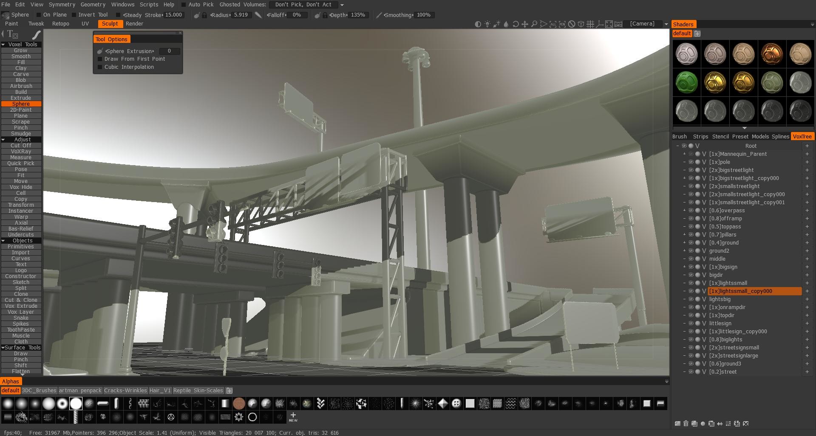Hide the [0.6]overpass layer with eye icon
This screenshot has width=816, height=436.
[691, 211]
